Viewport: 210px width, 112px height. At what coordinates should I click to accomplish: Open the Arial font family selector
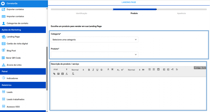pyautogui.click(x=60, y=69)
